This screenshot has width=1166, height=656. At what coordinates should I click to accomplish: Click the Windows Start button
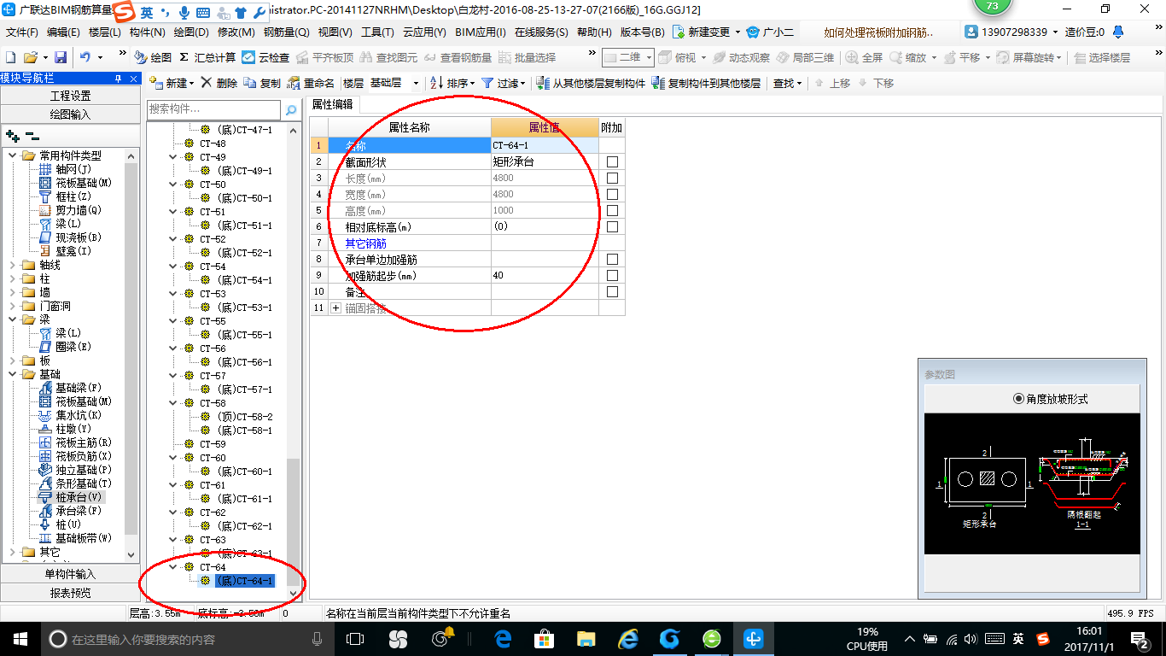click(x=20, y=638)
